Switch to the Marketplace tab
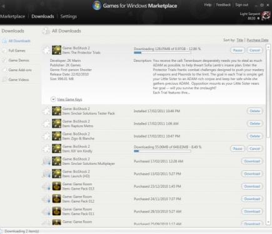The height and width of the screenshot is (234, 272). 13,16
